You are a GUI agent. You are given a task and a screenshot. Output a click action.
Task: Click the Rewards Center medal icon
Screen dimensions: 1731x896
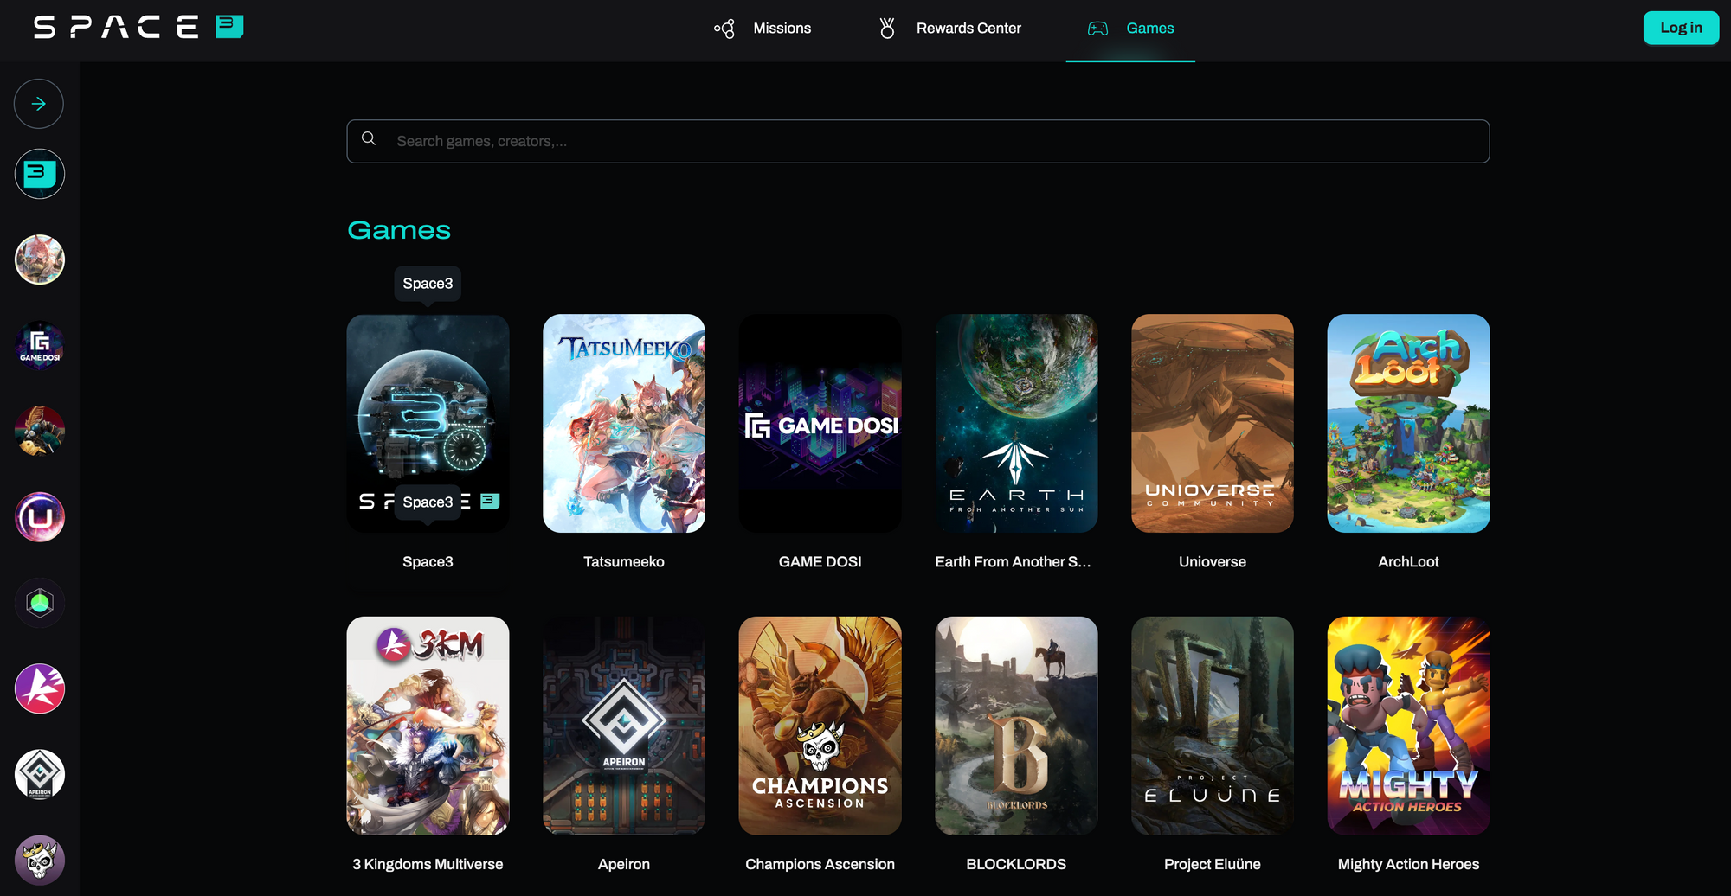(x=887, y=29)
